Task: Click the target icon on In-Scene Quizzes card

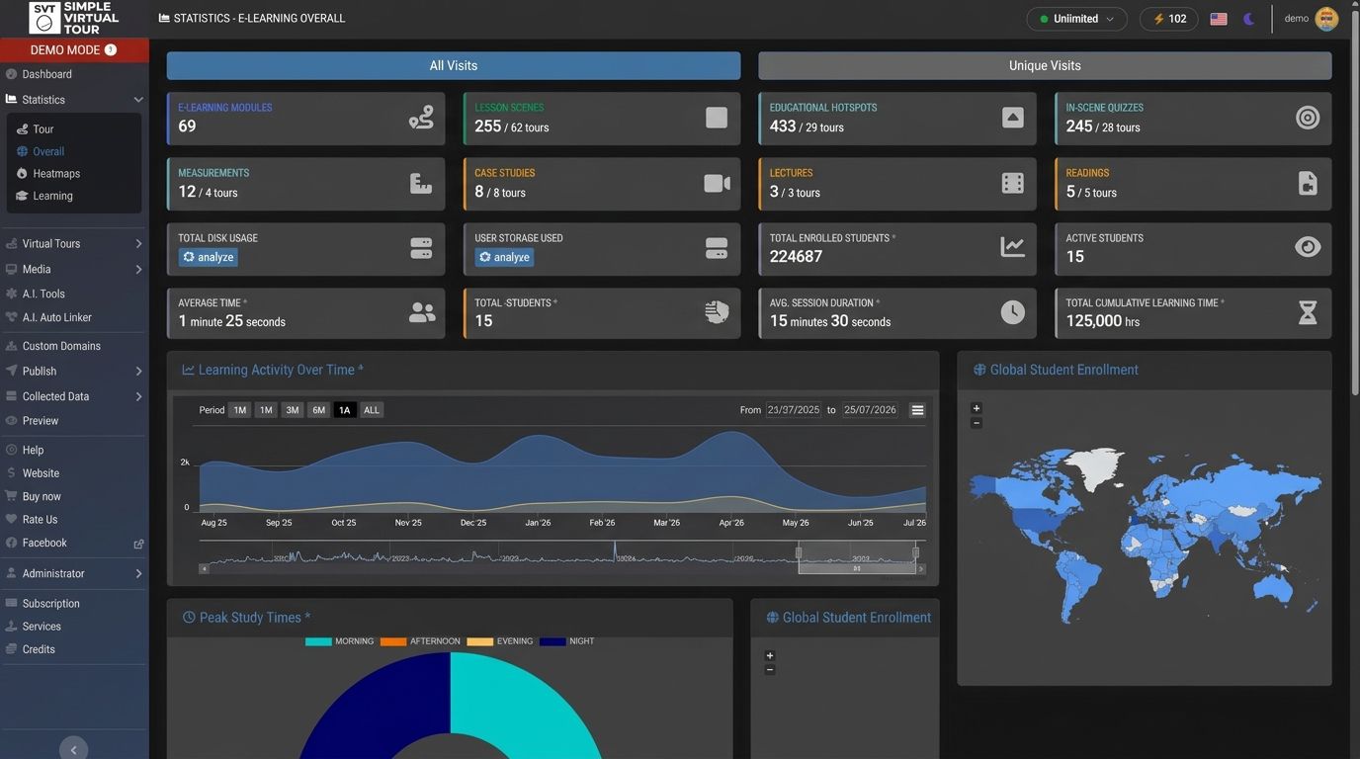Action: [1308, 119]
